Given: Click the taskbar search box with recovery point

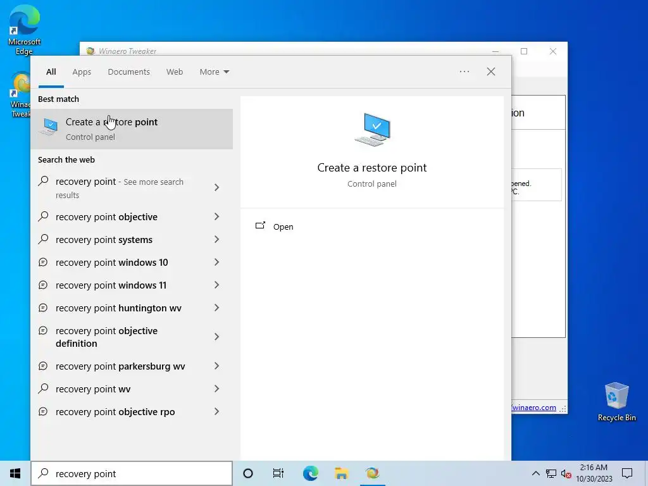Looking at the screenshot, I should [x=132, y=473].
